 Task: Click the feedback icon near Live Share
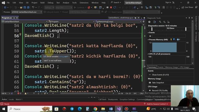click(196, 7)
